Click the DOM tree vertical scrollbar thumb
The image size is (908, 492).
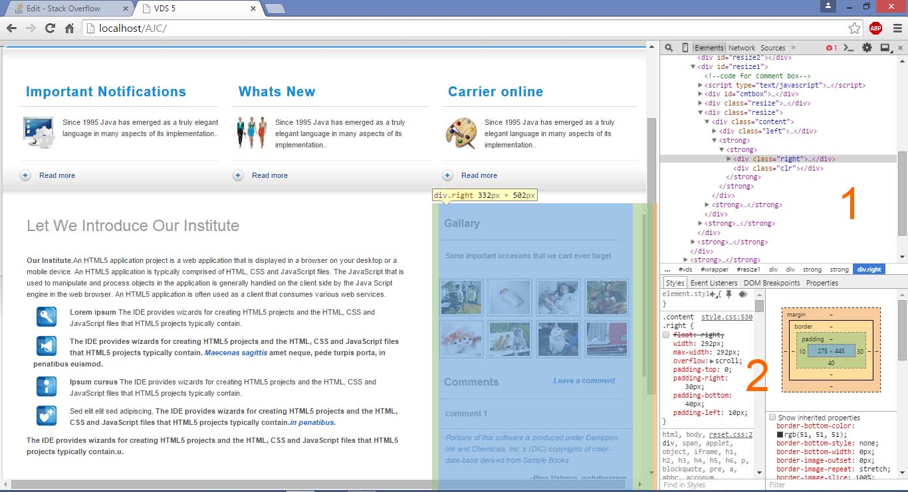point(901,193)
